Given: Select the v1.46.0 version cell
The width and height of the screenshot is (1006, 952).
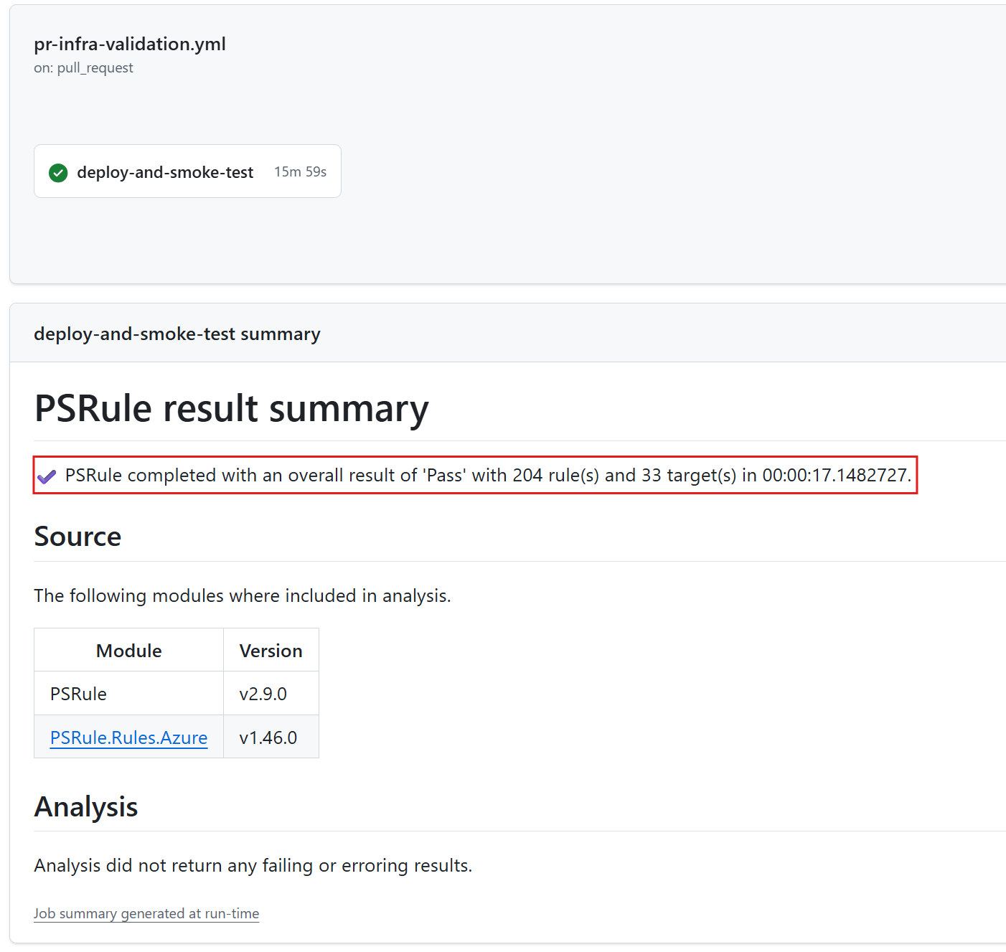Looking at the screenshot, I should pyautogui.click(x=268, y=737).
